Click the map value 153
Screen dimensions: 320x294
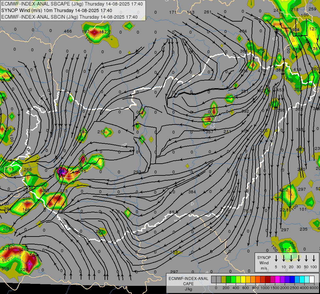pos(174,252)
